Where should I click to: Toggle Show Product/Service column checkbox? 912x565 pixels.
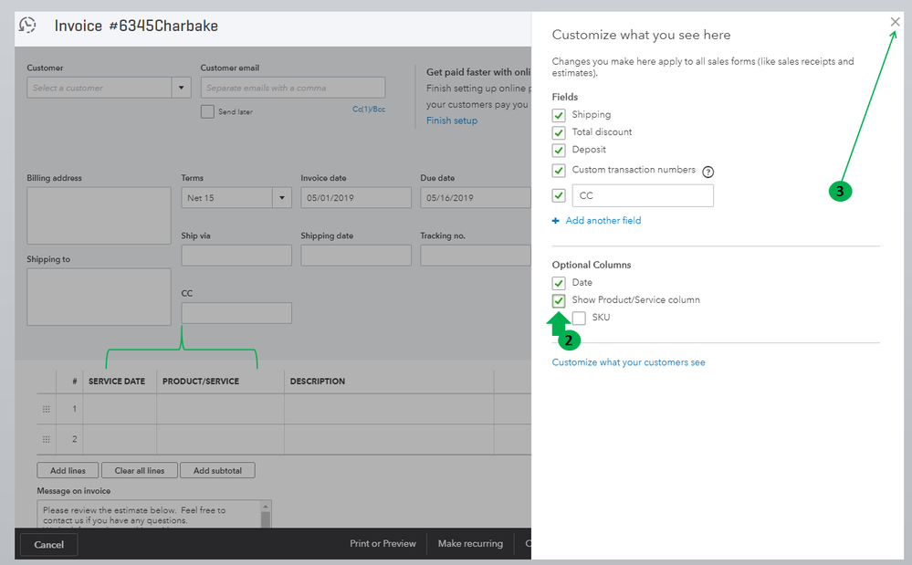(559, 300)
